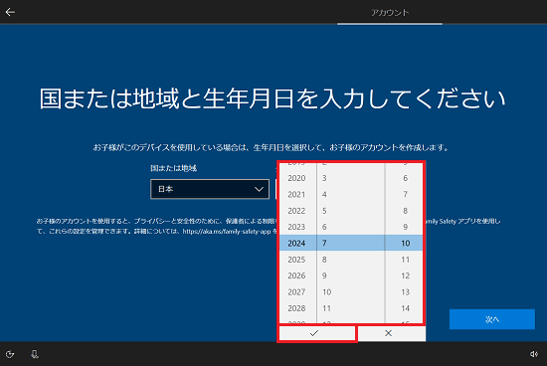
Task: Choose year 2026 in the picker
Action: [x=297, y=275]
